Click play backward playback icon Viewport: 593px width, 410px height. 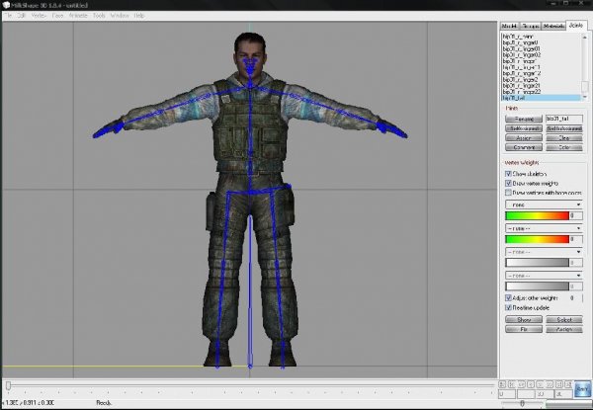click(530, 384)
